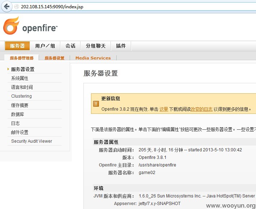256x209 pixels.
Task: Go to the Clustering page
Action: pos(21,96)
